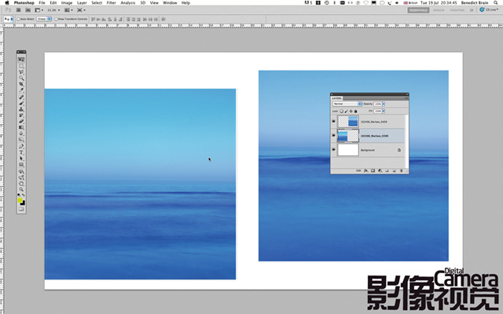Toggle visibility of the Background layer
The height and width of the screenshot is (314, 503).
pyautogui.click(x=333, y=150)
